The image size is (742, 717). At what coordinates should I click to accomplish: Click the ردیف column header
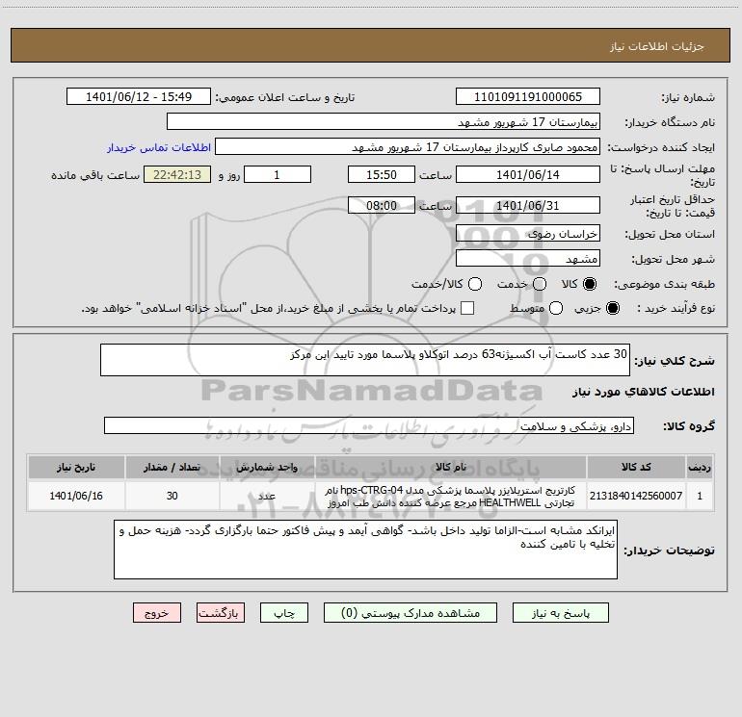point(700,467)
